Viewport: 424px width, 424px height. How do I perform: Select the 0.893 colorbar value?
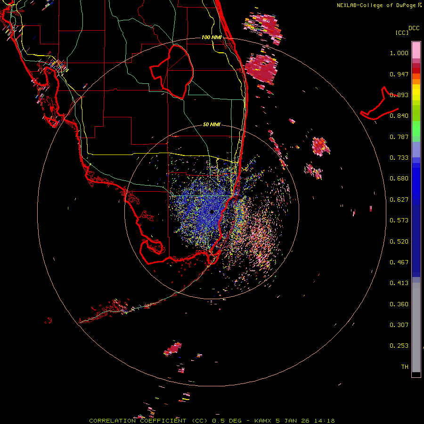[x=399, y=95]
